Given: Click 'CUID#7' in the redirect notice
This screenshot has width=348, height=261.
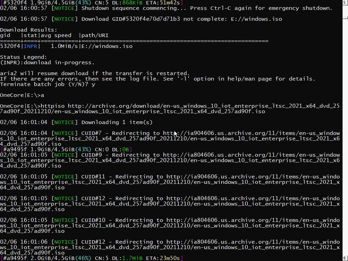Looking at the screenshot, I should click(91, 133).
